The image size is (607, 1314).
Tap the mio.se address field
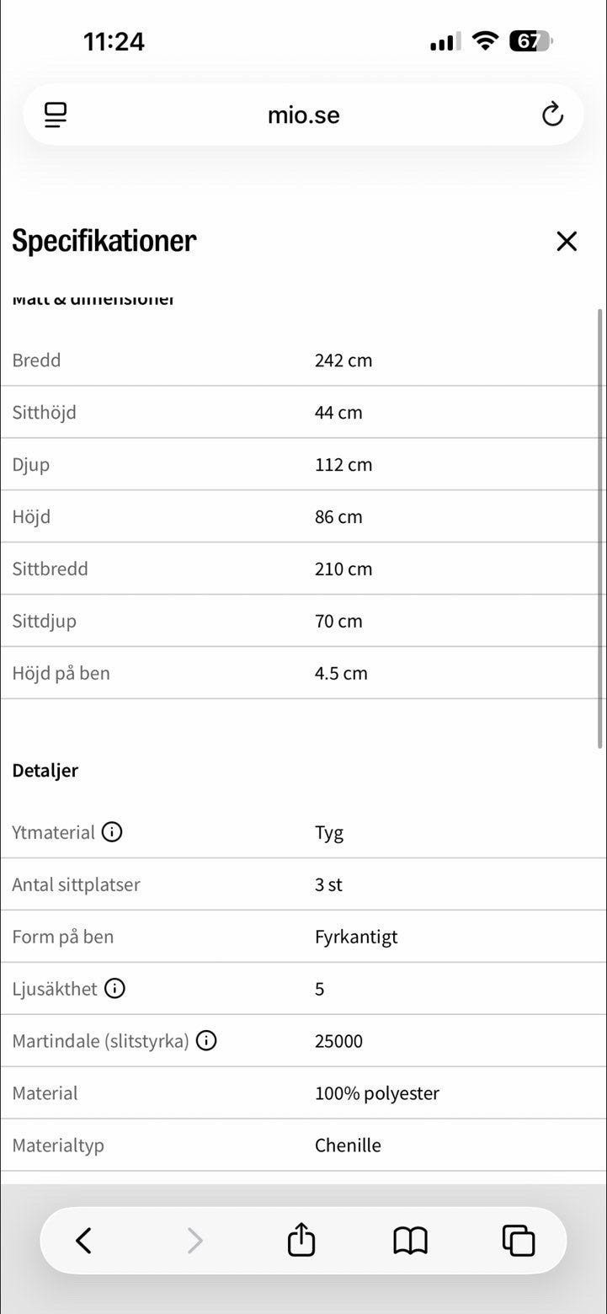pyautogui.click(x=303, y=115)
